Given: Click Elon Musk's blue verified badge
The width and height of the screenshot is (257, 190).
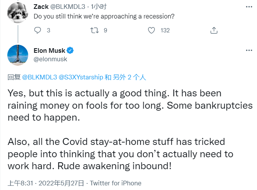Looking at the screenshot, I should pyautogui.click(x=71, y=50).
